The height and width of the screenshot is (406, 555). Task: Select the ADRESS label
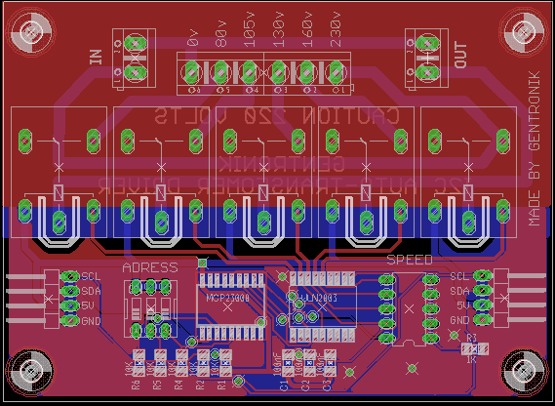(150, 267)
